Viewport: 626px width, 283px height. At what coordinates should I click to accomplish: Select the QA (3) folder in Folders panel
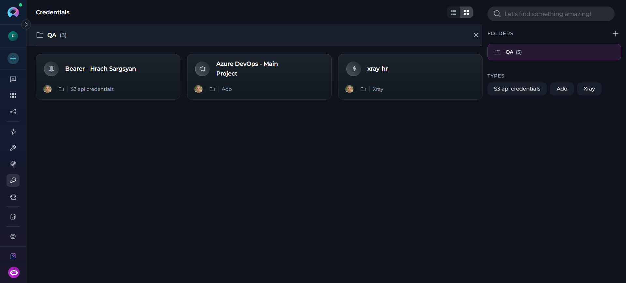click(x=554, y=52)
